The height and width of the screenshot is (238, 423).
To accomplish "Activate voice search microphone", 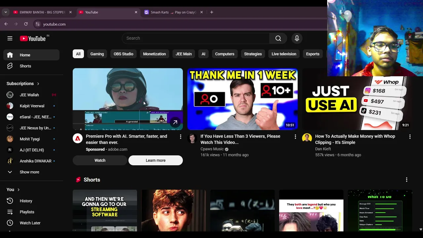I will (297, 38).
